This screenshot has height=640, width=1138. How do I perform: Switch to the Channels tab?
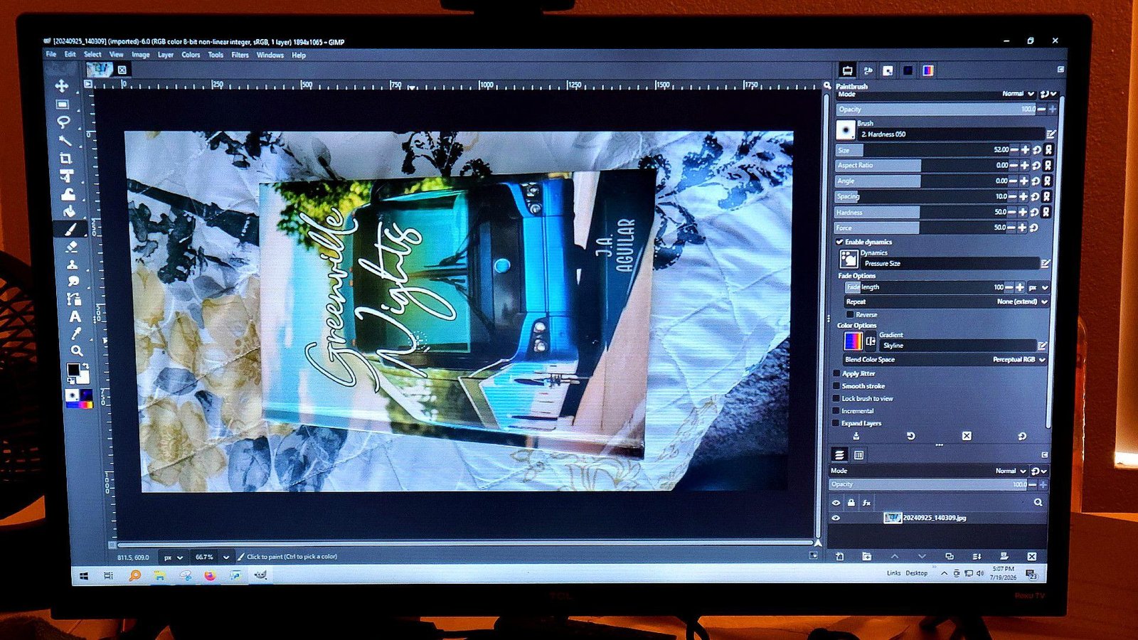(x=858, y=455)
